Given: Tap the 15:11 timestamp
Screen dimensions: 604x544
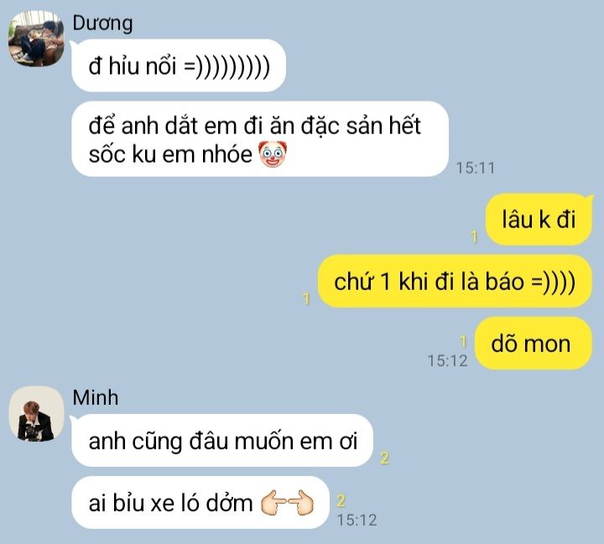Looking at the screenshot, I should pyautogui.click(x=476, y=168).
